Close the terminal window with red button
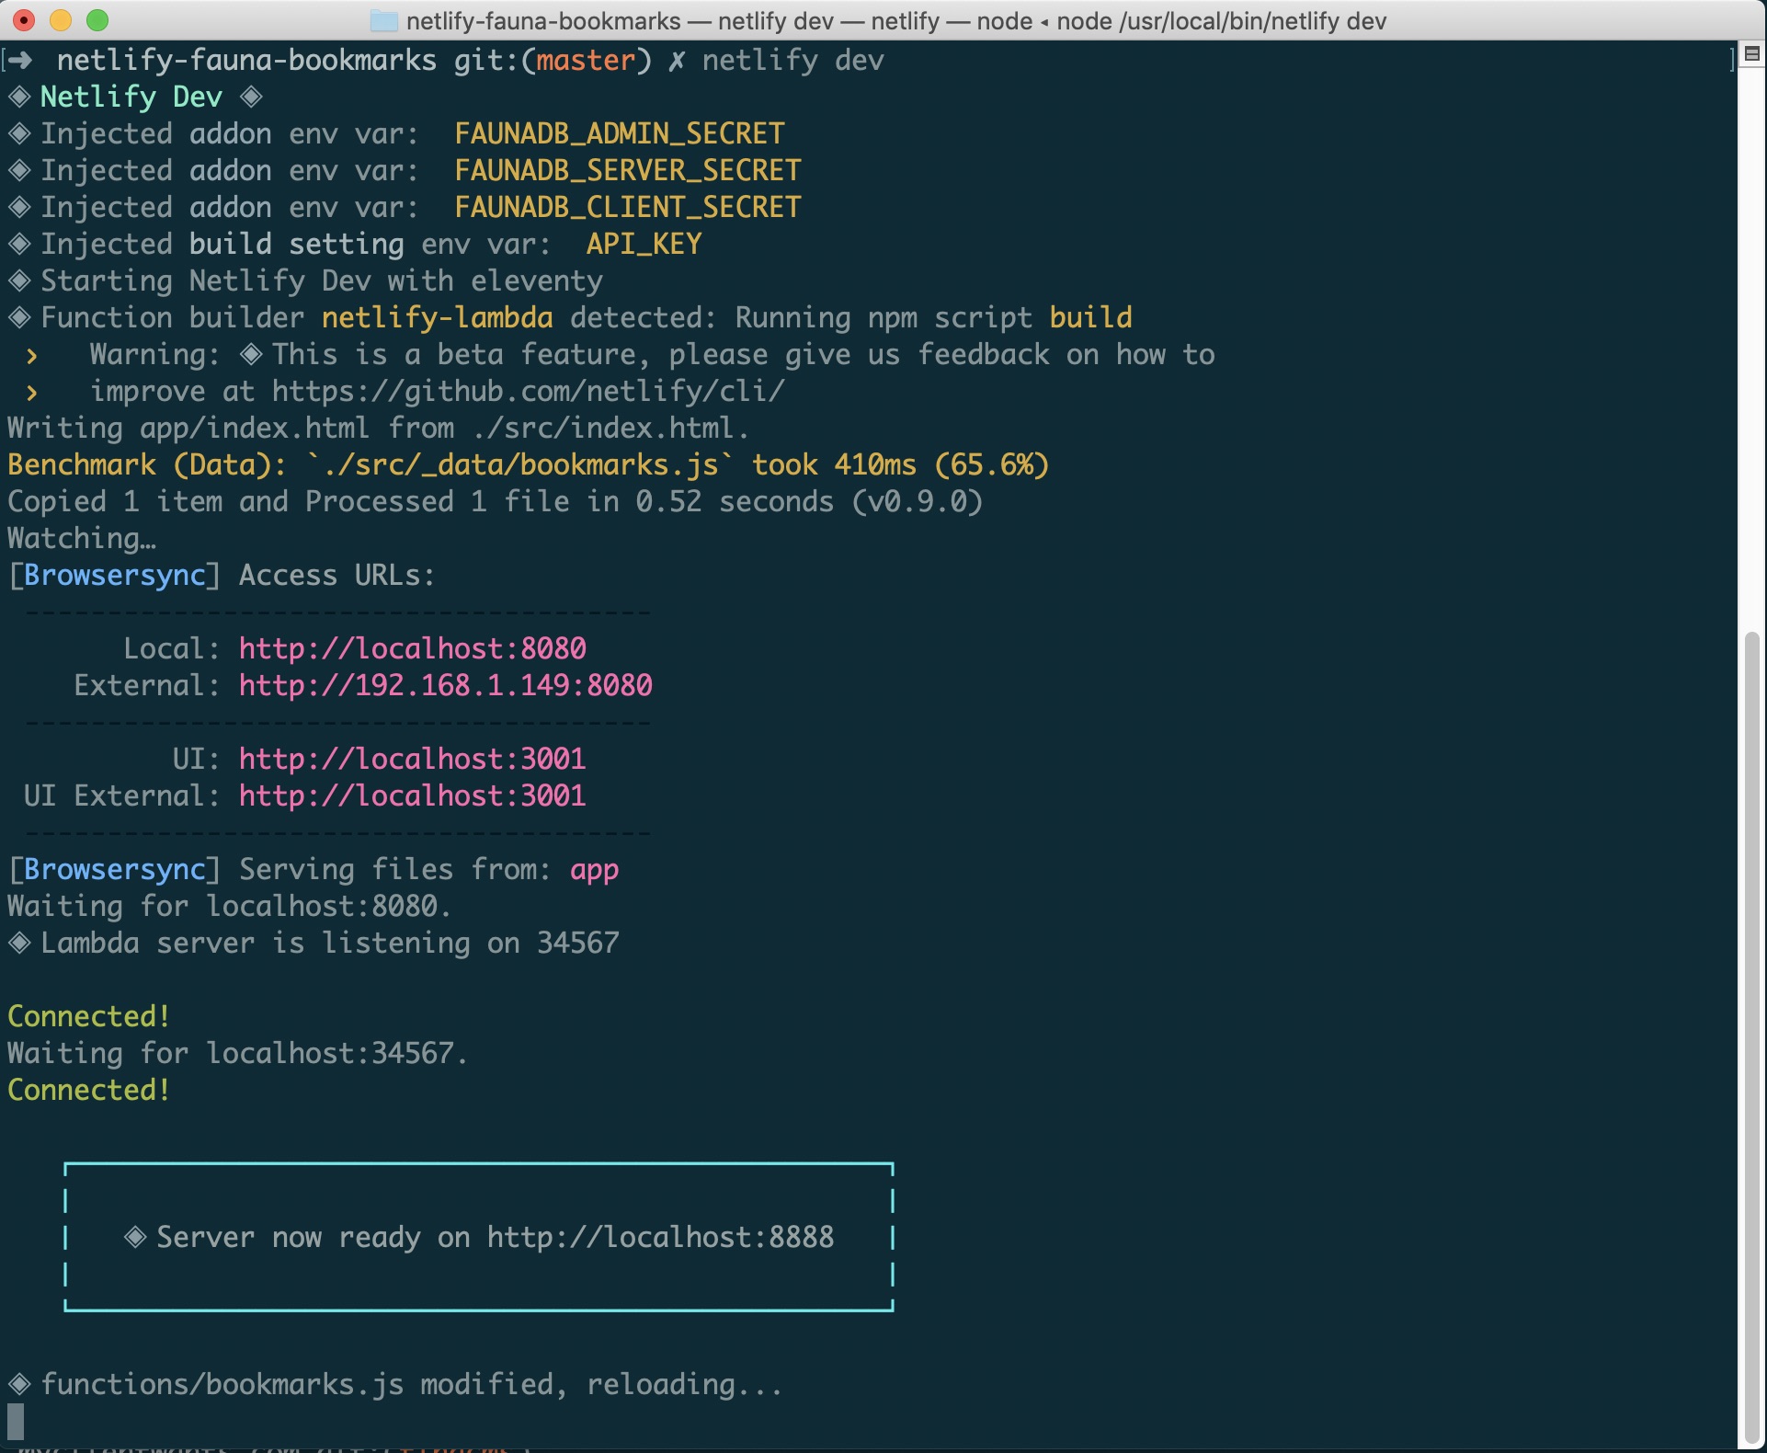 (24, 20)
